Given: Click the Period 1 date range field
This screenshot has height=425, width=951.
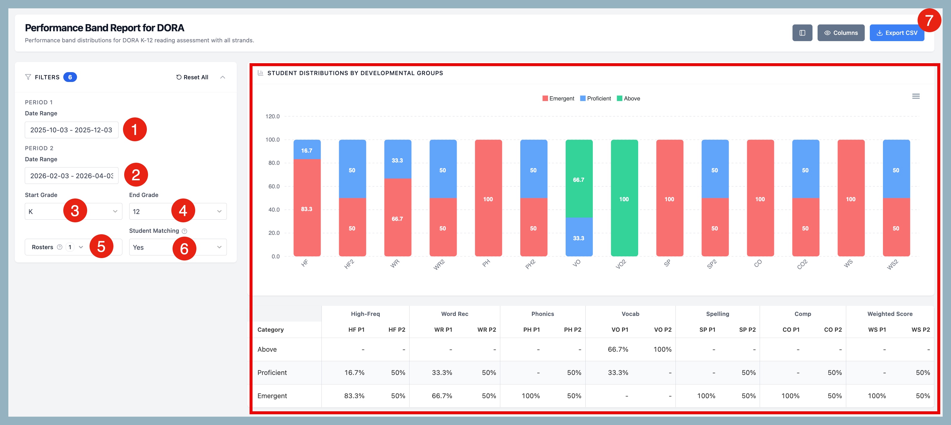Looking at the screenshot, I should coord(71,130).
